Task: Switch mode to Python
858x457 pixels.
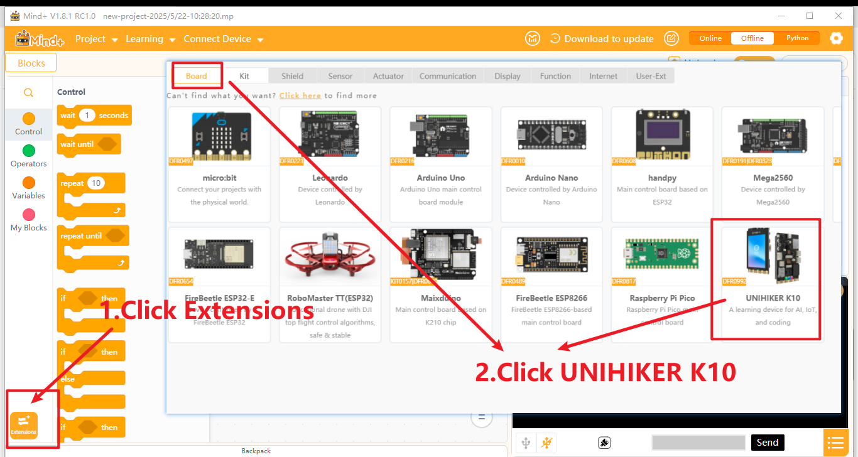Action: click(797, 38)
